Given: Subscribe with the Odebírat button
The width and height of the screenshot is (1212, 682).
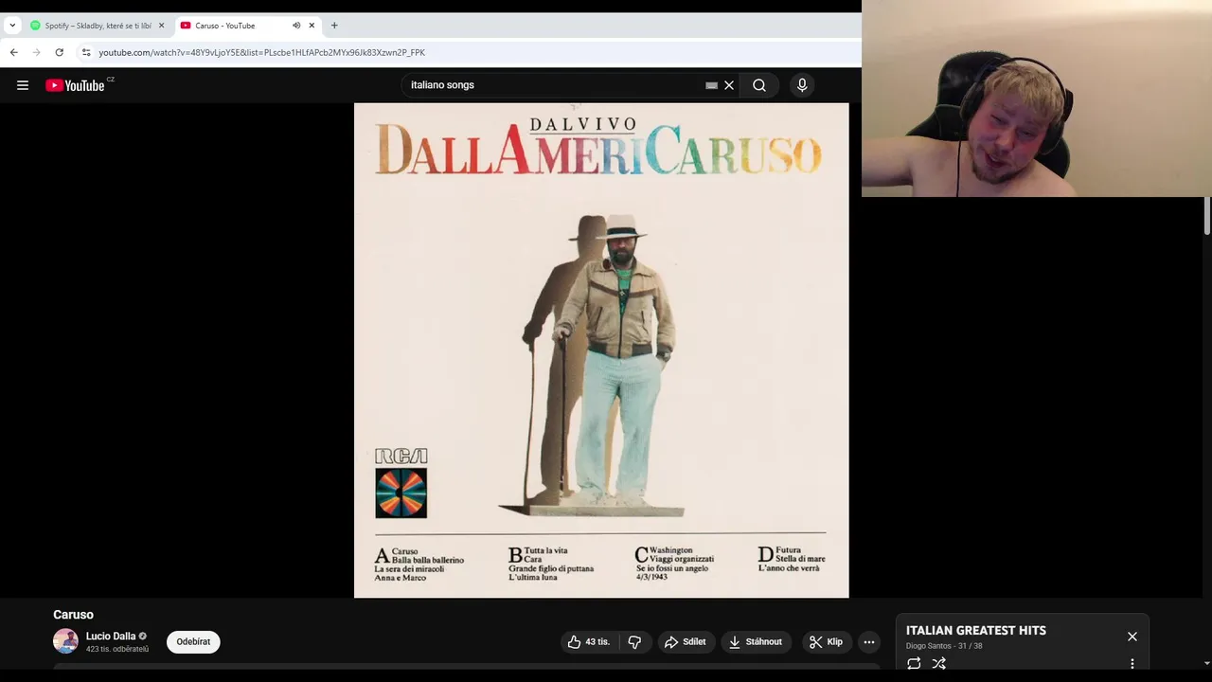Looking at the screenshot, I should 193,642.
